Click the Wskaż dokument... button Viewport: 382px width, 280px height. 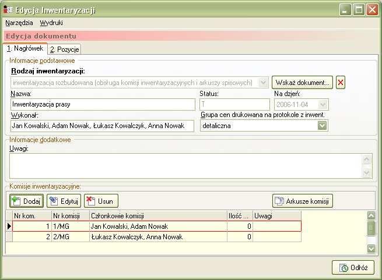(302, 83)
